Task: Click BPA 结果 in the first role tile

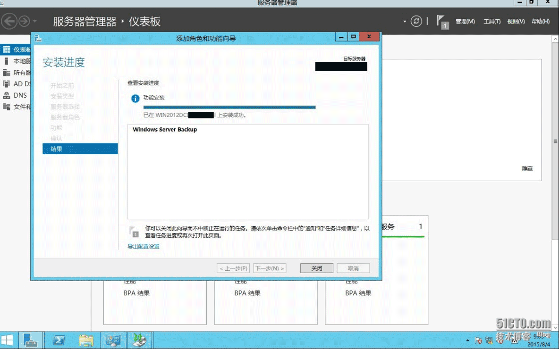Action: (x=136, y=293)
